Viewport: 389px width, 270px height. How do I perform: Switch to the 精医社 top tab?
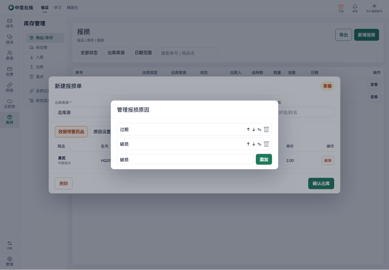click(x=73, y=8)
